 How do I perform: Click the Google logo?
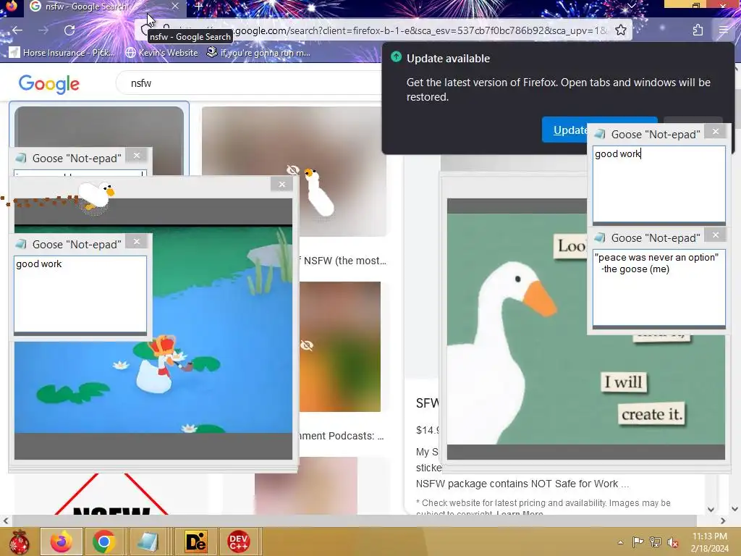coord(48,84)
